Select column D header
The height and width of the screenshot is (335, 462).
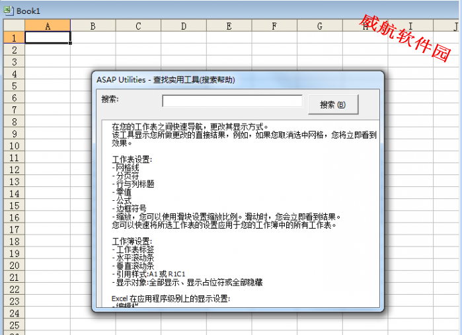pyautogui.click(x=184, y=26)
